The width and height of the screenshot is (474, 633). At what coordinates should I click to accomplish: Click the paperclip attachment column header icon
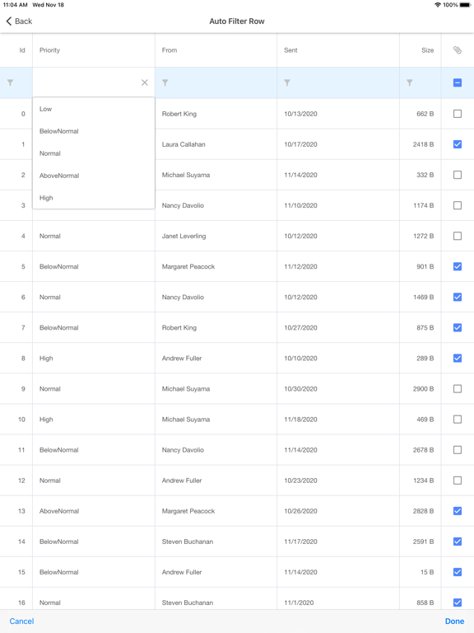pyautogui.click(x=458, y=50)
